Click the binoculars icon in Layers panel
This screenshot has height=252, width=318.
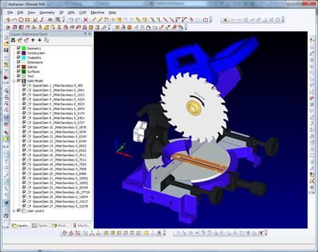13,40
